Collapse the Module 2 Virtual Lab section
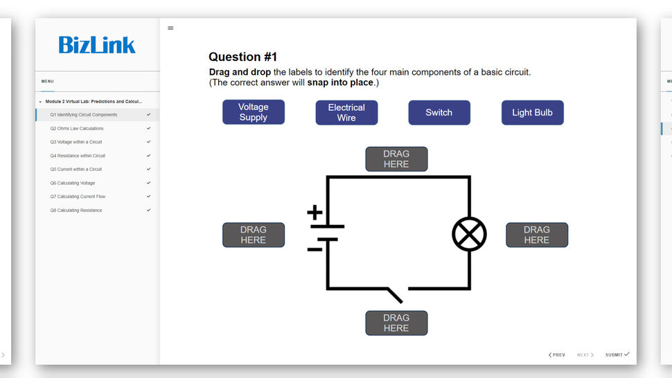672x378 pixels. point(40,102)
